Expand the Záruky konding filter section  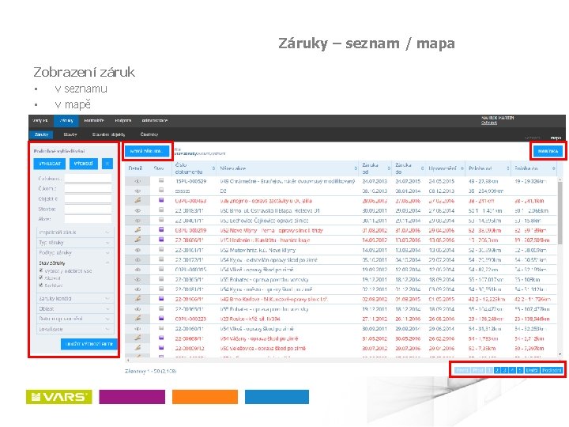pos(75,298)
